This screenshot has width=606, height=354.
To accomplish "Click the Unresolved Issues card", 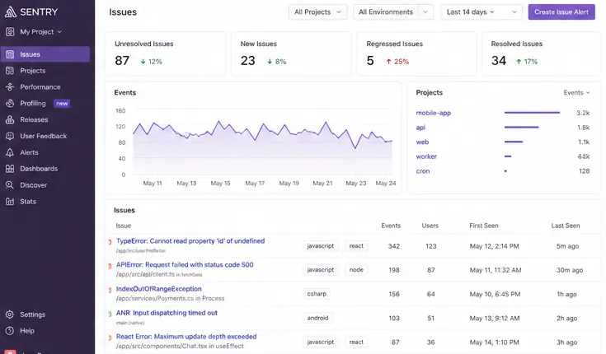I will click(166, 54).
